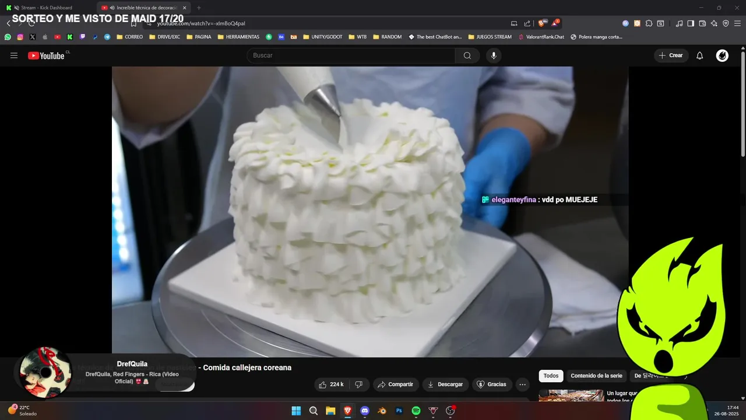The height and width of the screenshot is (420, 746).
Task: Open the HERRAMIENTAS bookmarks folder
Action: click(x=238, y=37)
